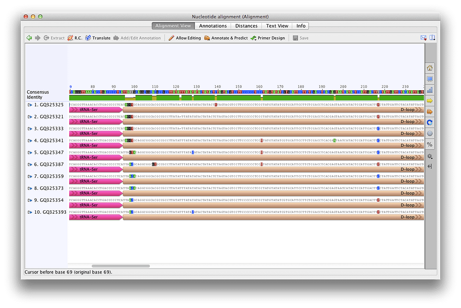The width and height of the screenshot is (461, 308).
Task: Click the sequence icon beside GQ325359
Action: 30,176
